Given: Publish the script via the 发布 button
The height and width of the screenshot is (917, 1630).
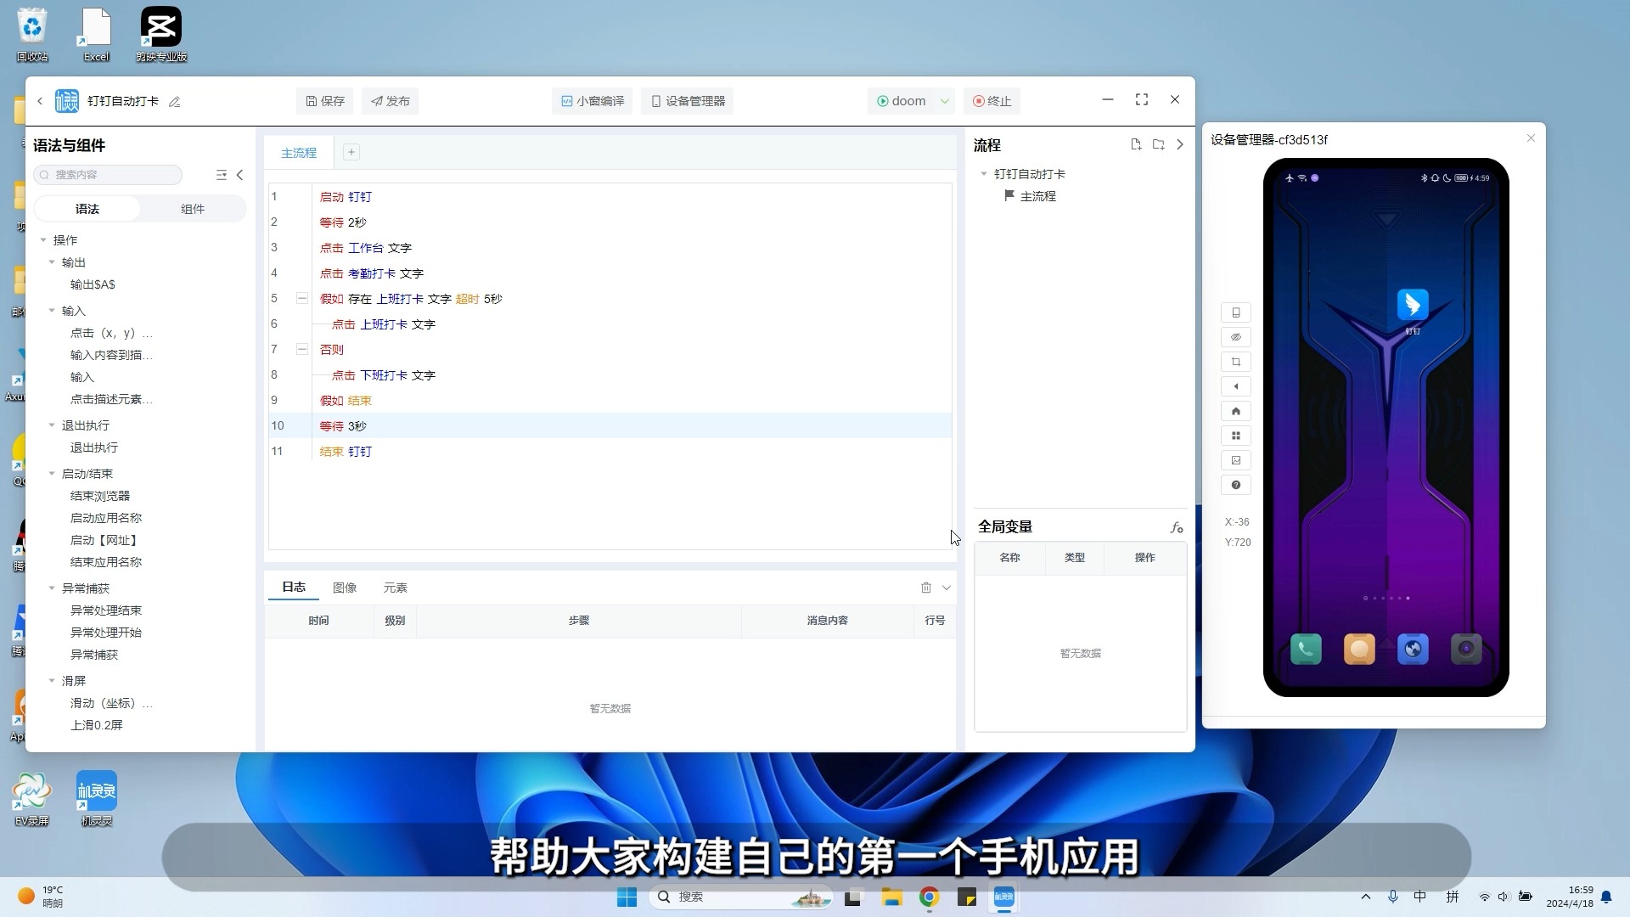Looking at the screenshot, I should click(x=391, y=101).
